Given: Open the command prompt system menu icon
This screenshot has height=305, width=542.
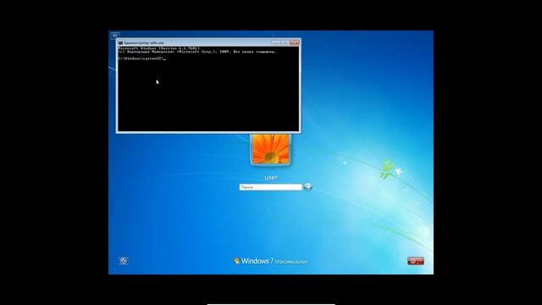Looking at the screenshot, I should coord(120,43).
